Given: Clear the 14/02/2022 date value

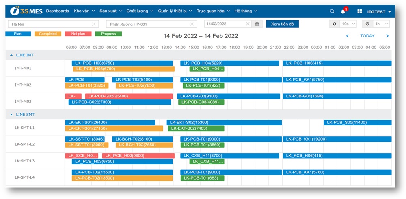Looking at the screenshot, I should click(248, 24).
